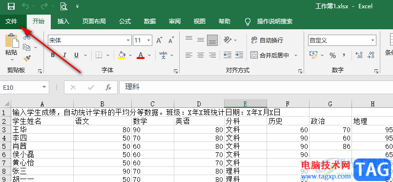Open the font size 11 dropdown

[148, 40]
